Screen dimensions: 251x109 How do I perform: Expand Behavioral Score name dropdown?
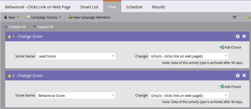point(113,95)
